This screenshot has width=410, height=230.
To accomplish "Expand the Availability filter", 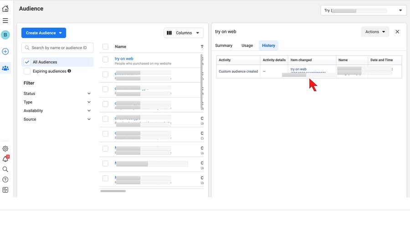I will tap(57, 111).
